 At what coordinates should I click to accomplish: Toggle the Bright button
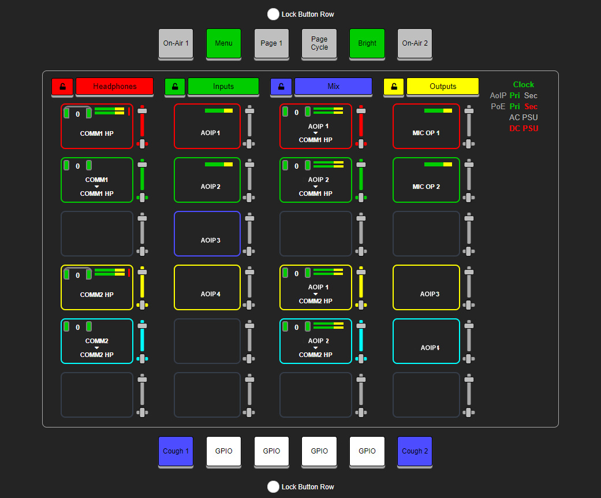point(367,43)
